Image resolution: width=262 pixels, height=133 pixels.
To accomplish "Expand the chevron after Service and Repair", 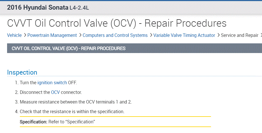I will click(261, 35).
